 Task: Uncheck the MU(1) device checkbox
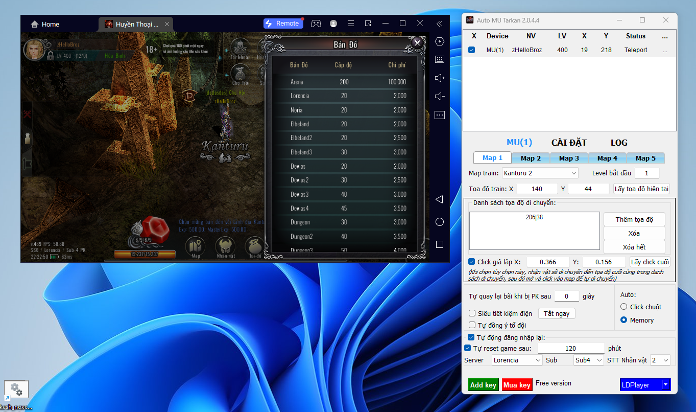coord(472,50)
